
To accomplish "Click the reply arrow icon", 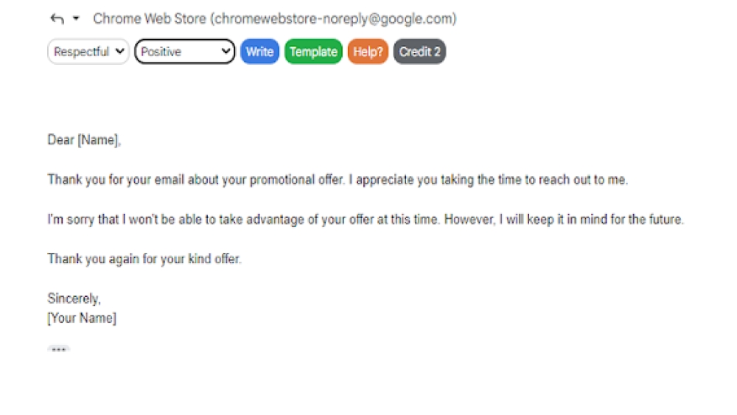I will (x=57, y=19).
